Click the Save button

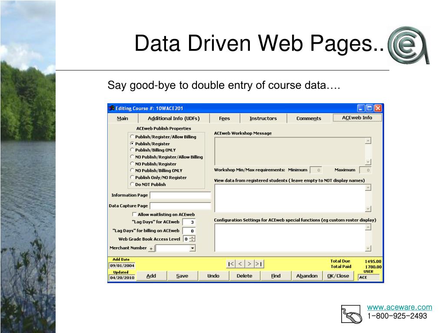coord(182,276)
